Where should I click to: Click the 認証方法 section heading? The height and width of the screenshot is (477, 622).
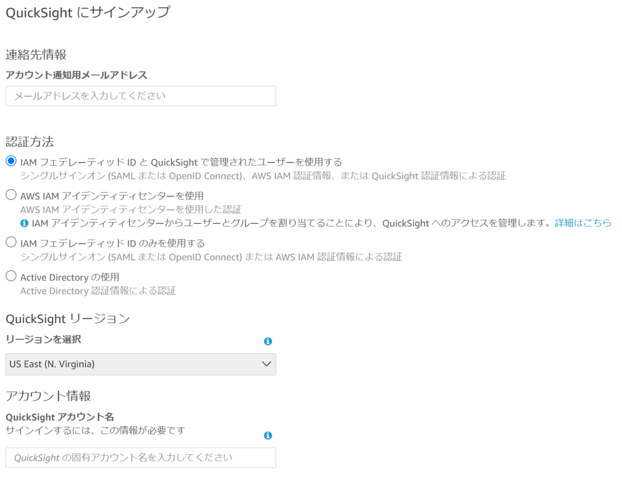(30, 141)
